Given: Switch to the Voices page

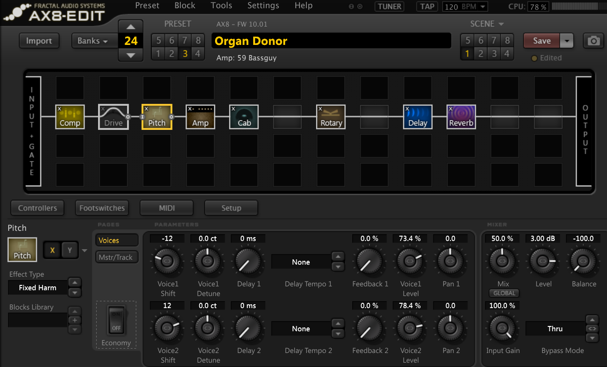Looking at the screenshot, I should point(116,240).
